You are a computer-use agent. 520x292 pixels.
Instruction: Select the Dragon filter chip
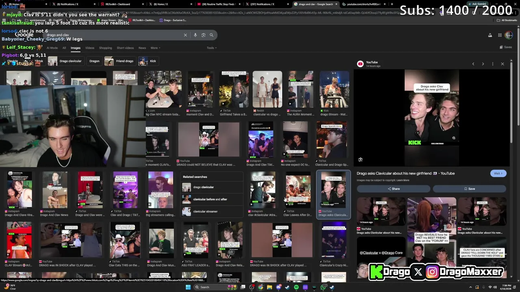point(94,61)
